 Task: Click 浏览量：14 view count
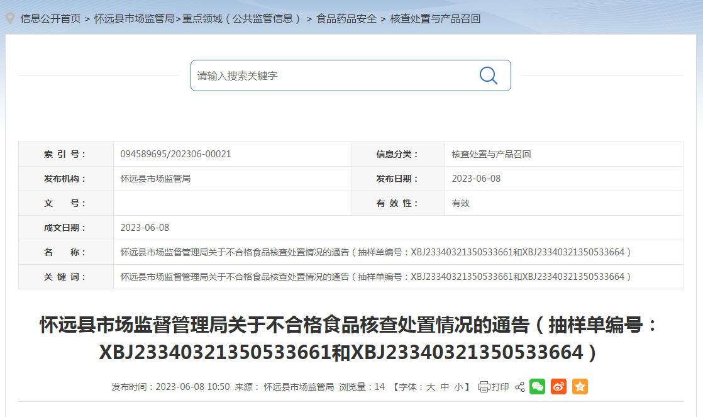coord(362,387)
